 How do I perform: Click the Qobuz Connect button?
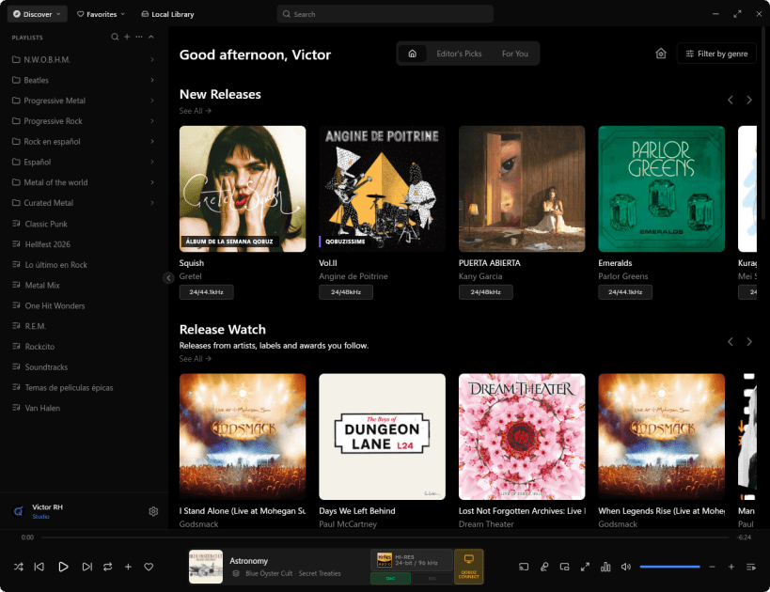(x=469, y=567)
